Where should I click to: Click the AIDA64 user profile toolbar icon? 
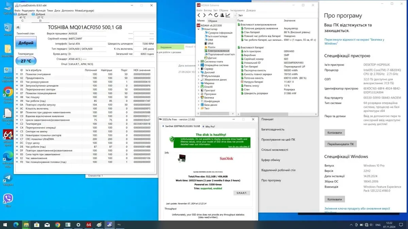[x=222, y=15]
